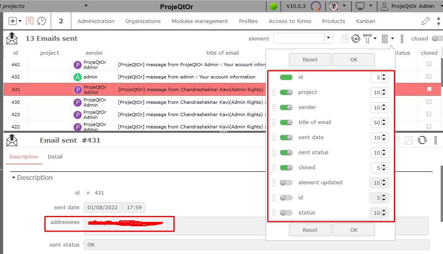This screenshot has width=443, height=254.
Task: Select the Description tab
Action: 24,157
